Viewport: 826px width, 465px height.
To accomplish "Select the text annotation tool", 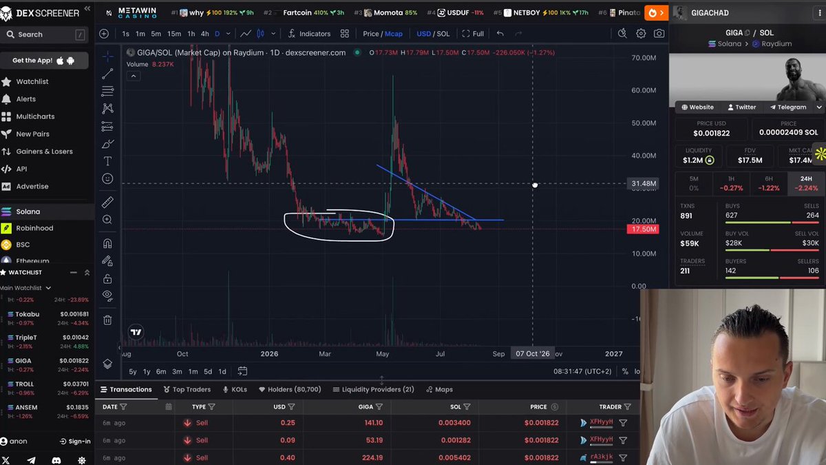I will coord(107,161).
